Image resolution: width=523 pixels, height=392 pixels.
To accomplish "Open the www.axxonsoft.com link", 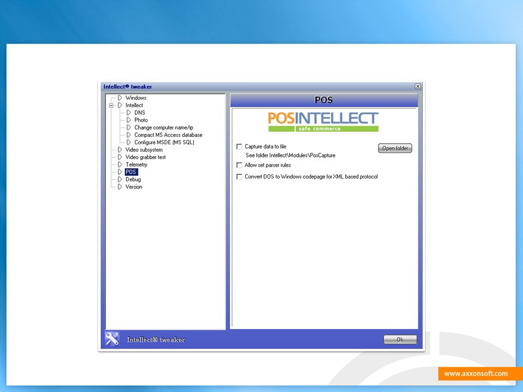I will click(476, 373).
